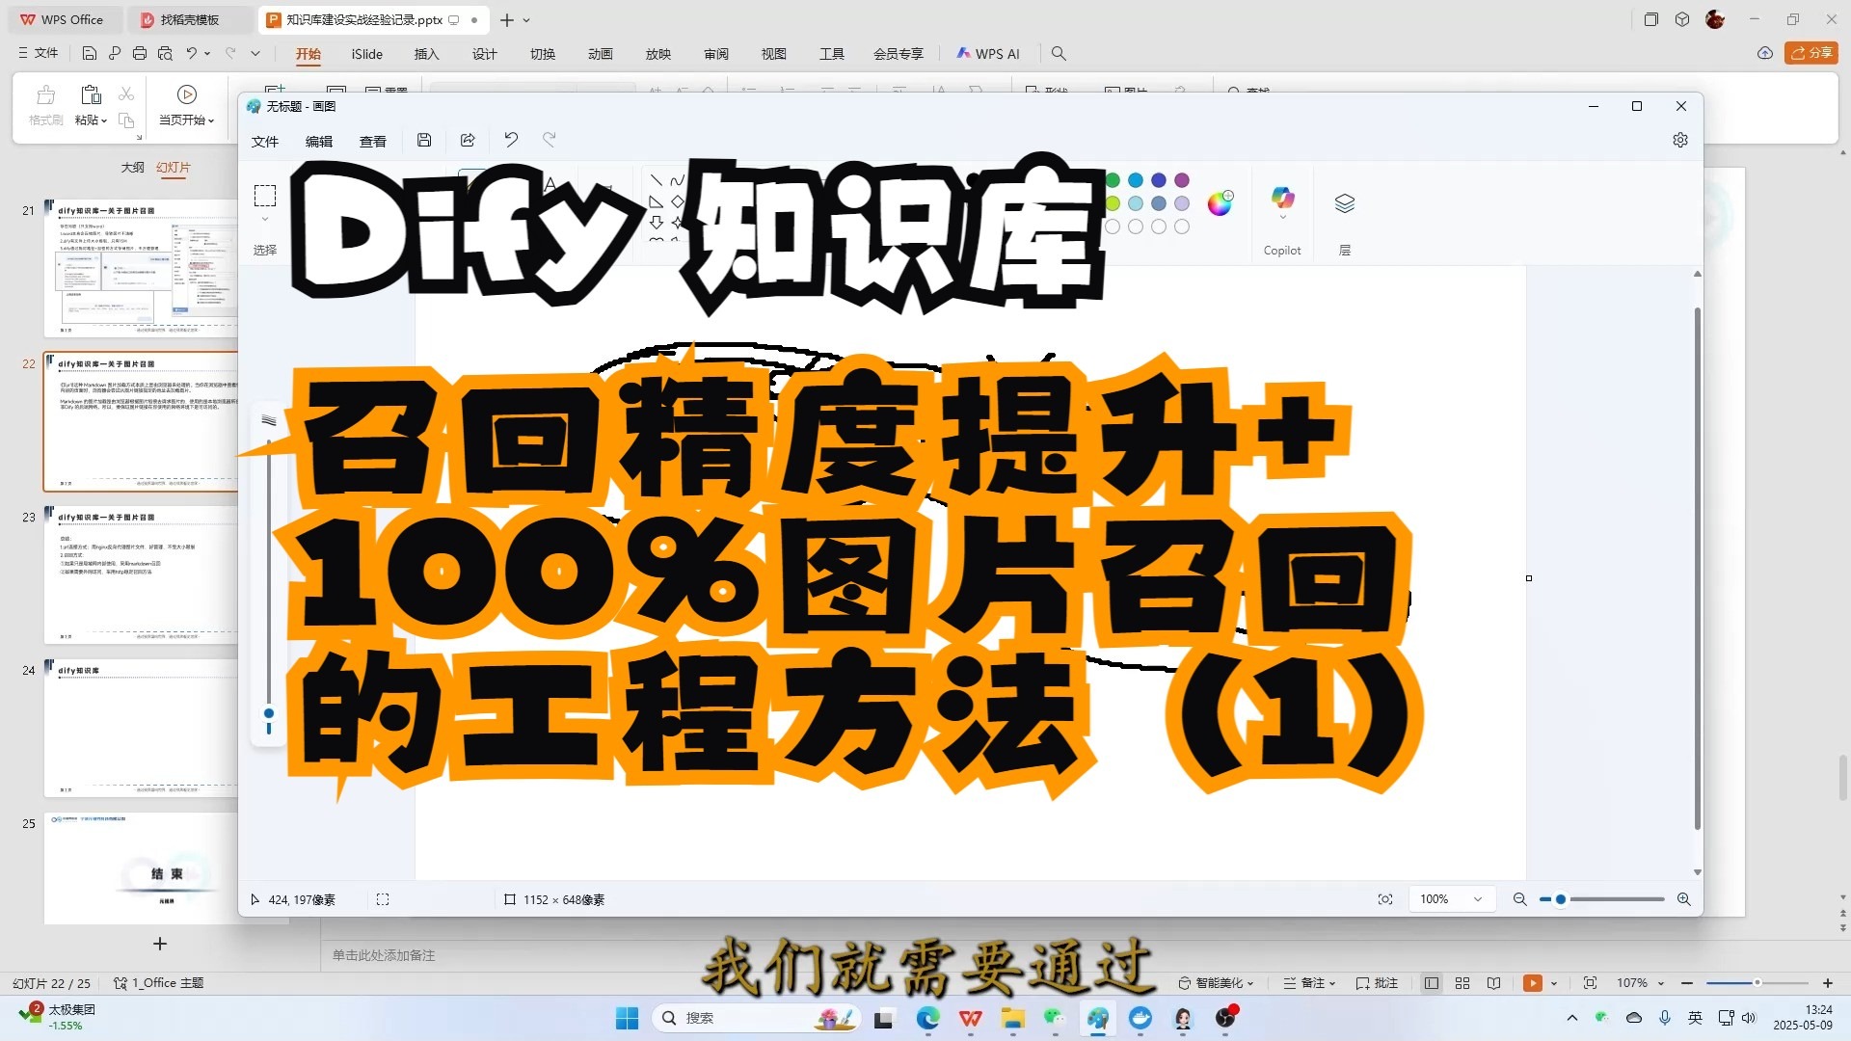Click WPS print preview icon

pos(165,54)
